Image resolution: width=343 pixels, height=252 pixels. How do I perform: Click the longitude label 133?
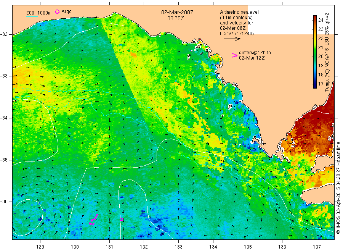pyautogui.click(x=178, y=247)
